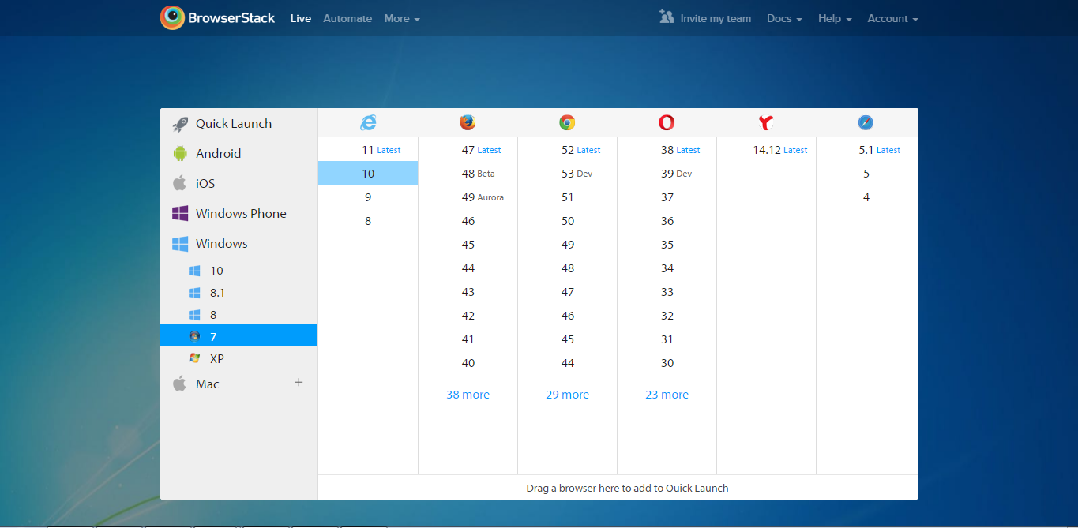Launch Firefox 49 Aurora
The image size is (1078, 528).
[x=468, y=197]
